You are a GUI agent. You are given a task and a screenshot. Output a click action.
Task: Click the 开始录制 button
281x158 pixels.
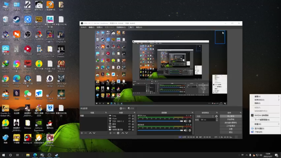pos(231,119)
